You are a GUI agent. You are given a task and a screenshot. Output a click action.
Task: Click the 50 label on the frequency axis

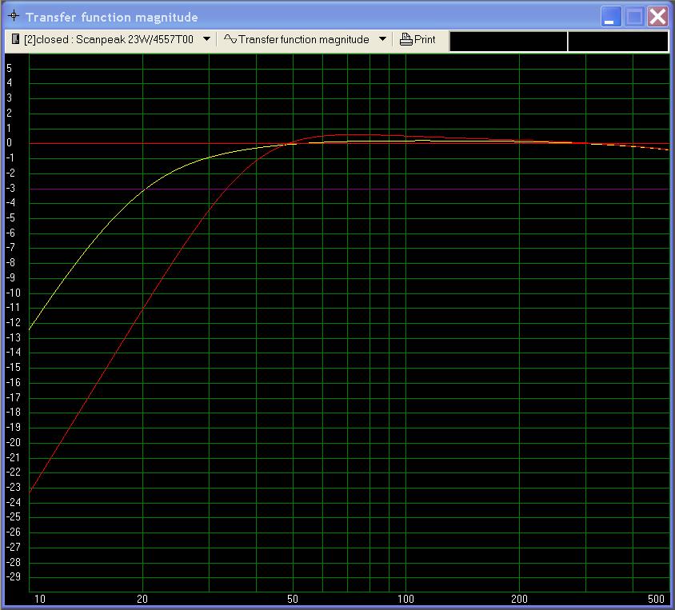(293, 599)
